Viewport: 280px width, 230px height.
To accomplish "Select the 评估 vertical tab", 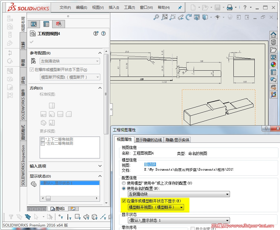I will 23,80.
